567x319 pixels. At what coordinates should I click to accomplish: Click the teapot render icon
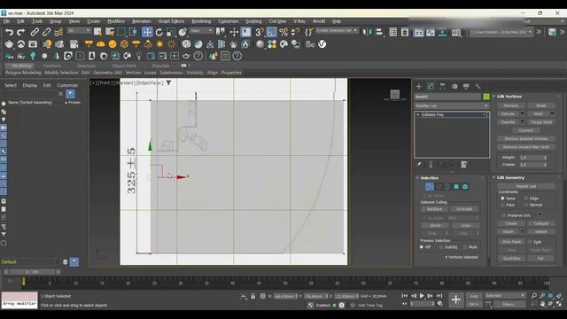[x=9, y=44]
